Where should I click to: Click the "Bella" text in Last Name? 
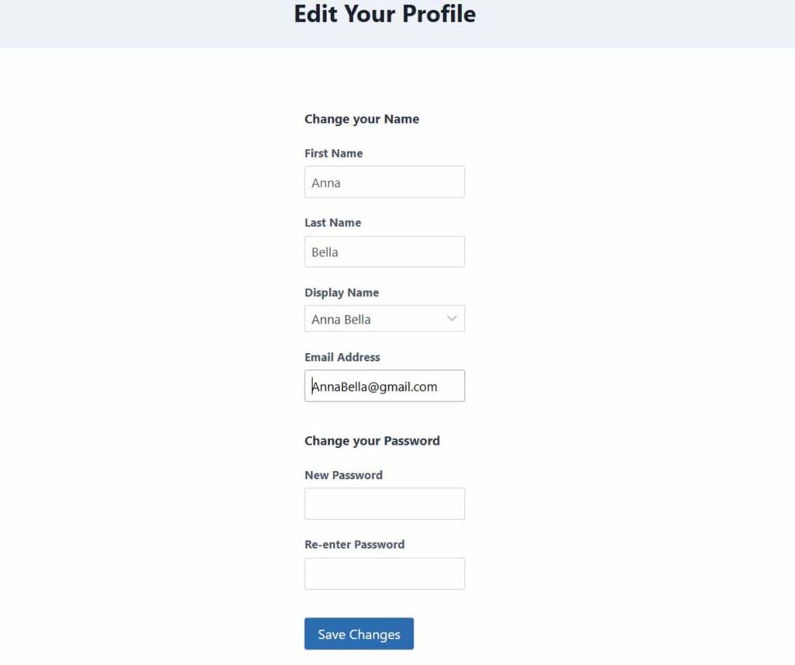tap(325, 252)
